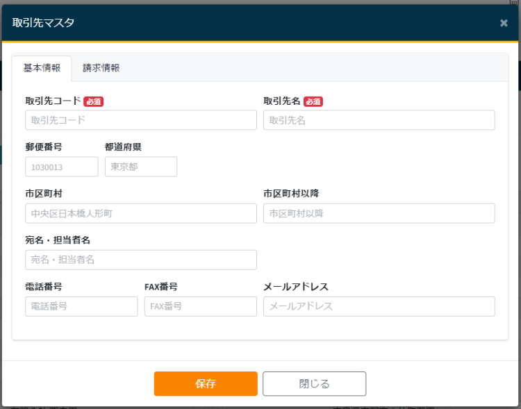Focus the 取引先コード input field
Screen dimensions: 521x409
[x=140, y=120]
